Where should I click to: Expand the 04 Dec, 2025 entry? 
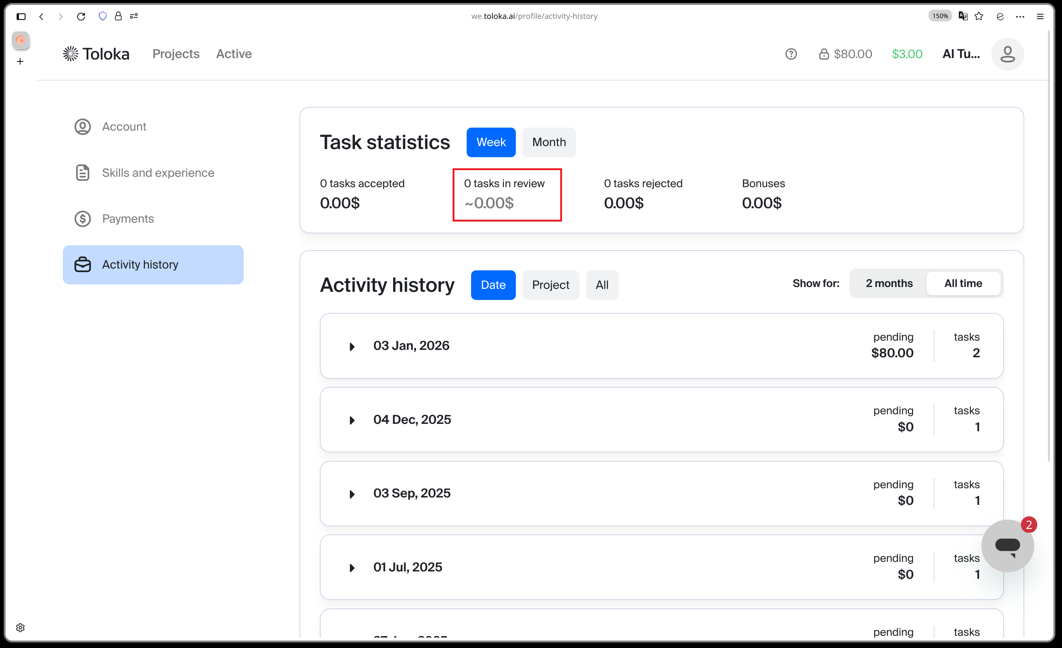pyautogui.click(x=352, y=421)
